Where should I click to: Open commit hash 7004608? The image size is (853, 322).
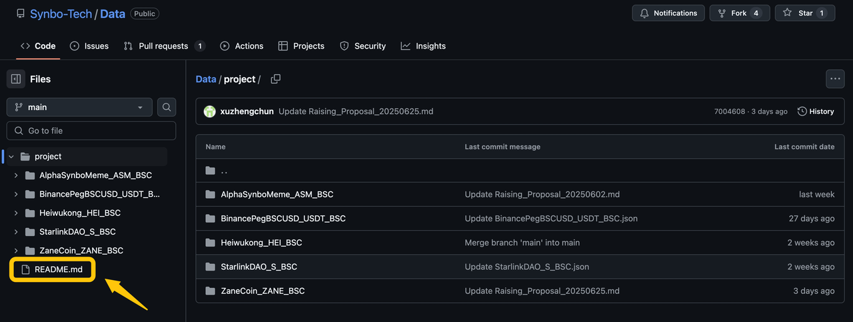coord(729,111)
